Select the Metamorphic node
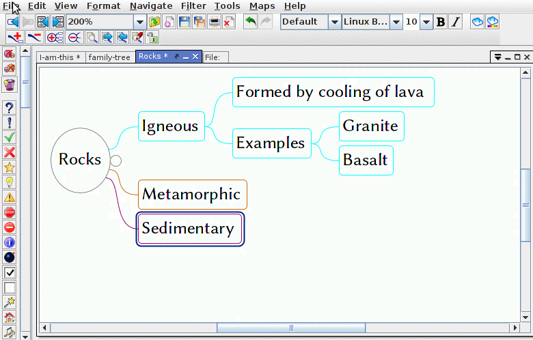This screenshot has width=533, height=340. click(191, 195)
